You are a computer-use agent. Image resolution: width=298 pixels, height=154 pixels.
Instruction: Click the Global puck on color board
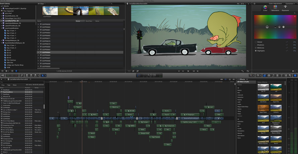point(267,27)
